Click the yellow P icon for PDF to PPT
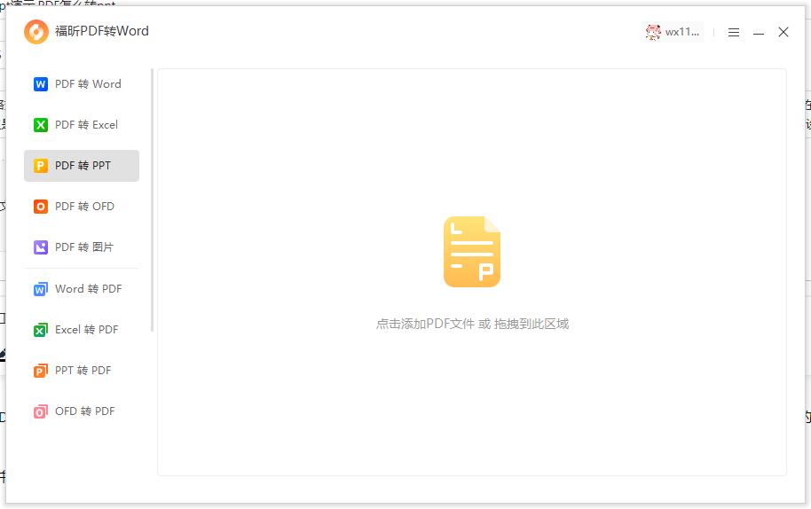The height and width of the screenshot is (509, 811). click(x=41, y=166)
